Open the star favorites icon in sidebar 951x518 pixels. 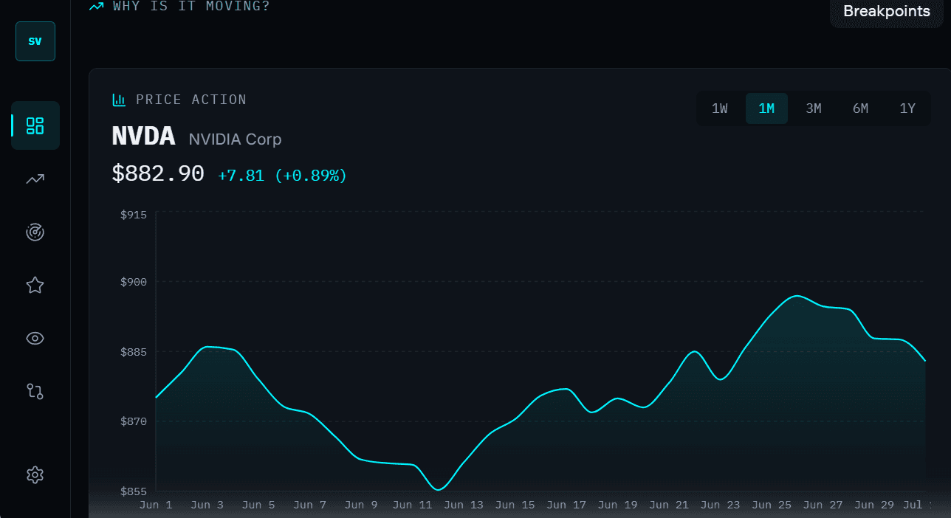(35, 286)
